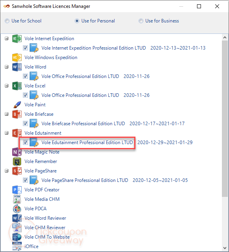Uncheck Vole Edutainment Professional Edition checkbox
229x252 pixels.
25,143
